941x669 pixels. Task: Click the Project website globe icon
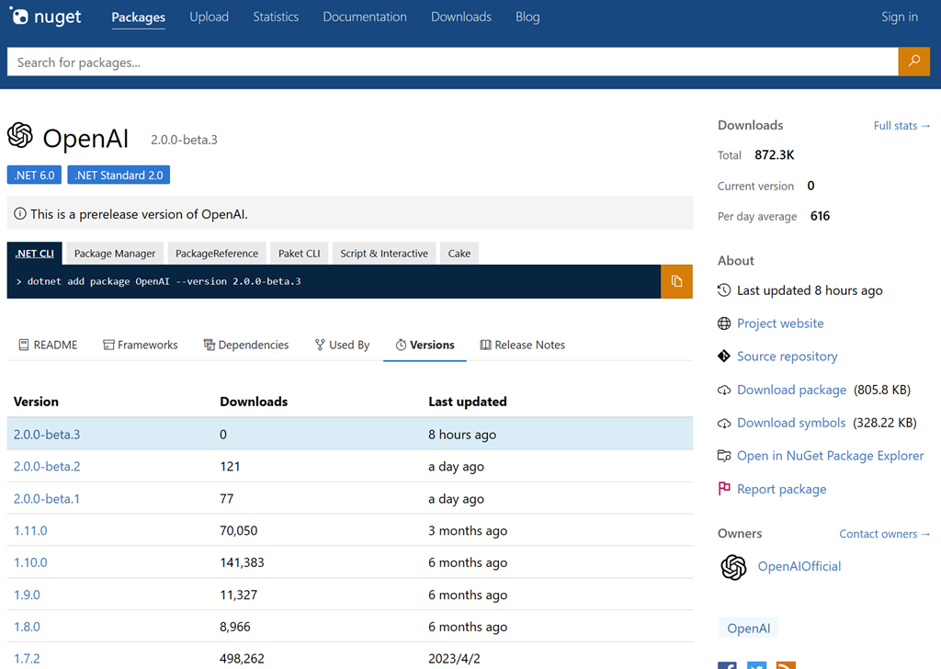tap(724, 323)
